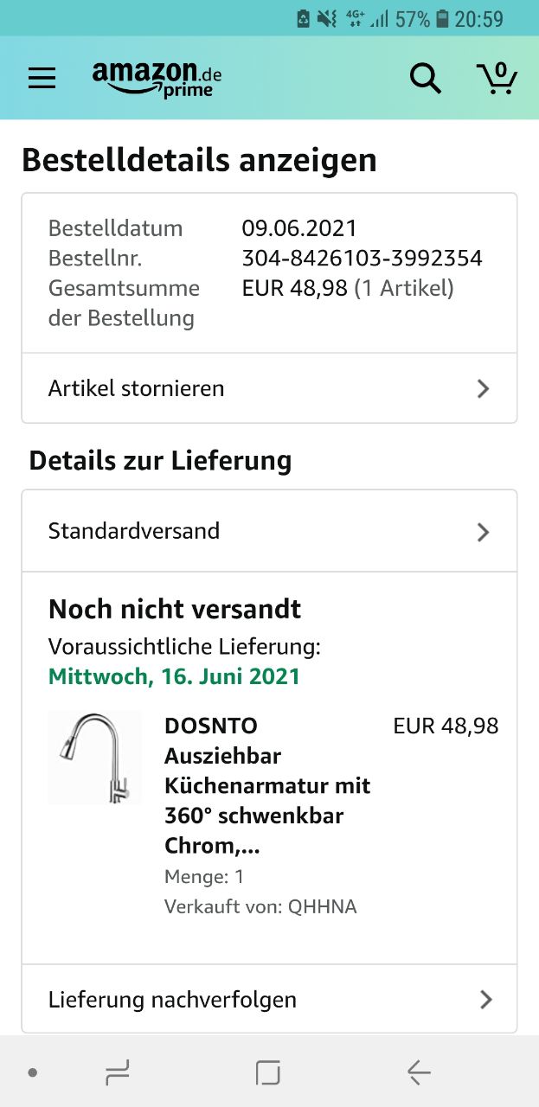The width and height of the screenshot is (539, 1107).
Task: Open Android recent apps button
Action: [118, 1073]
